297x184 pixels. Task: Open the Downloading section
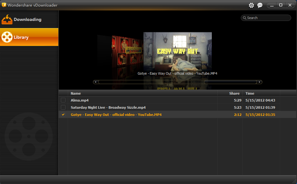[29, 19]
